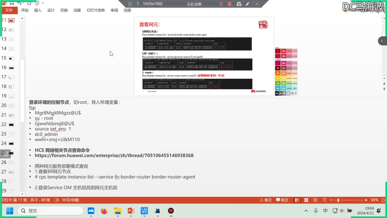Screen dimensions: 387x218
Task: Open the 视图 ribbon tab
Action: pyautogui.click(x=127, y=10)
